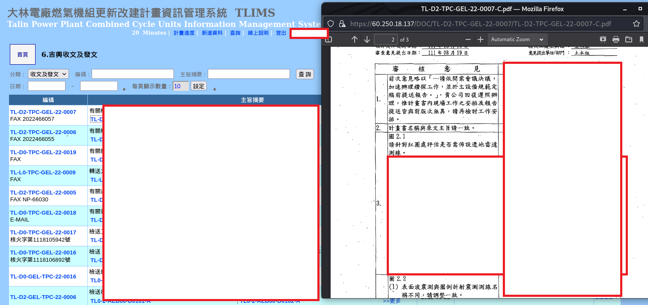Viewport: 648px width, 305px height.
Task: Open the 分類 收文及發文 dropdown
Action: click(48, 74)
